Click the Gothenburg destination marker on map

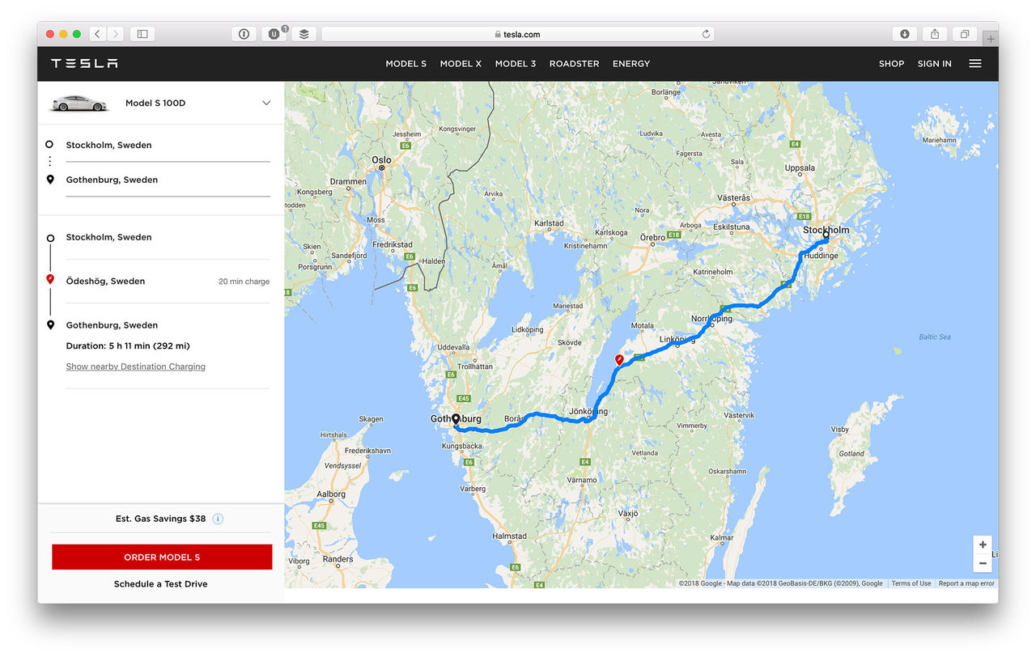pos(456,418)
